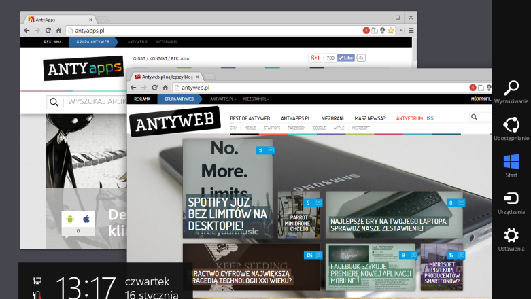Click MÓJ PROFIL on Antyweb top bar
Viewport: 531px width, 299px height.
pos(481,99)
